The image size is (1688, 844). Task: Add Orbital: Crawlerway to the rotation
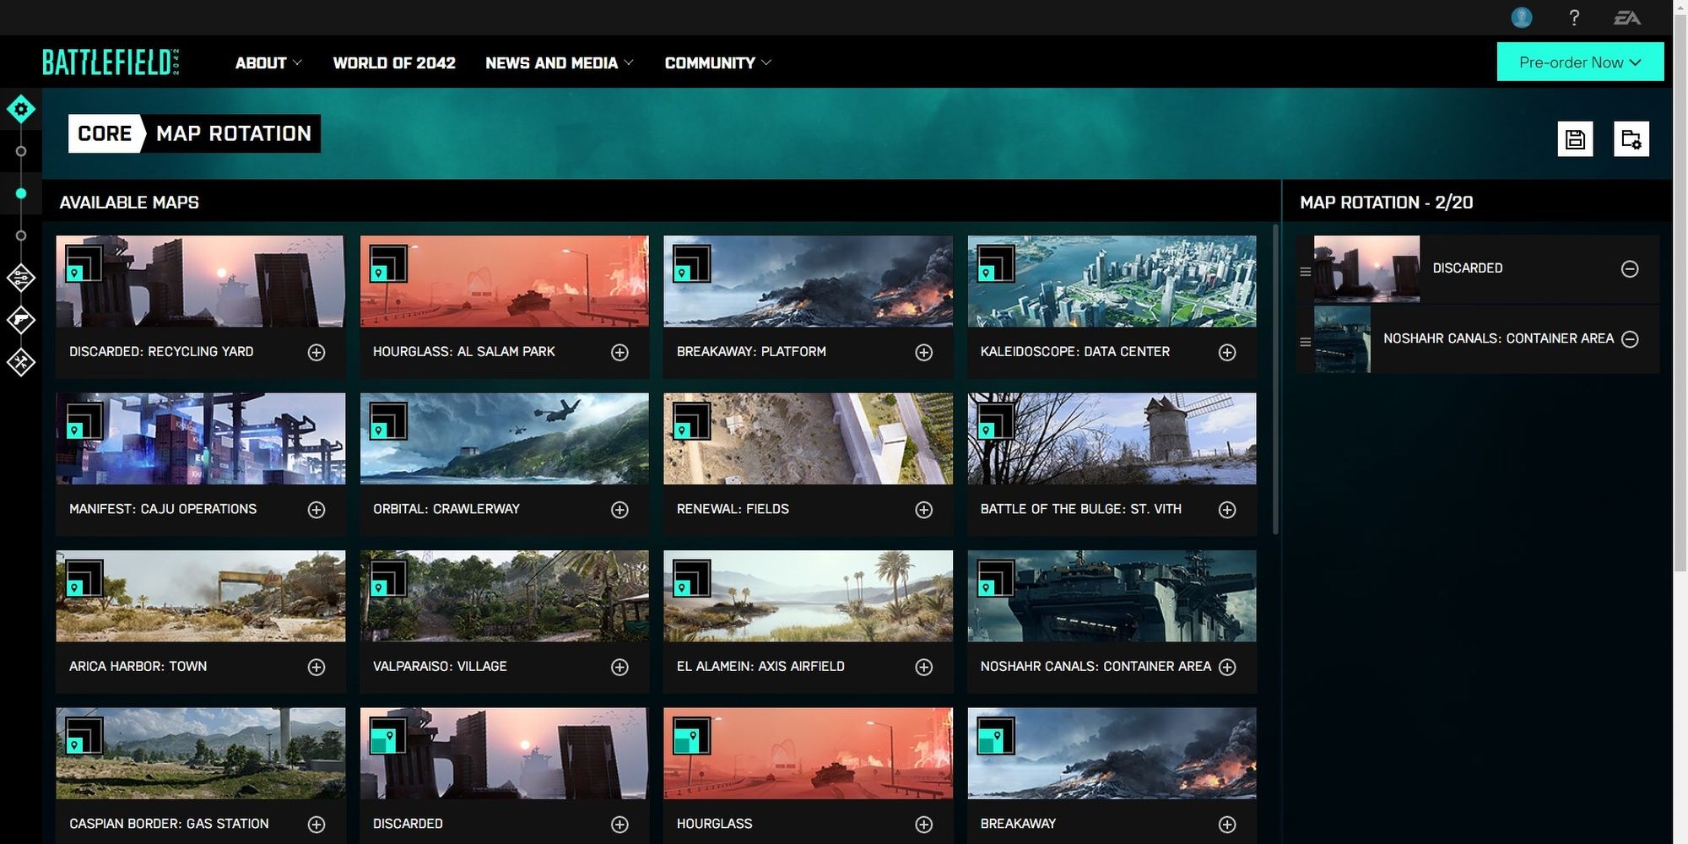click(619, 510)
